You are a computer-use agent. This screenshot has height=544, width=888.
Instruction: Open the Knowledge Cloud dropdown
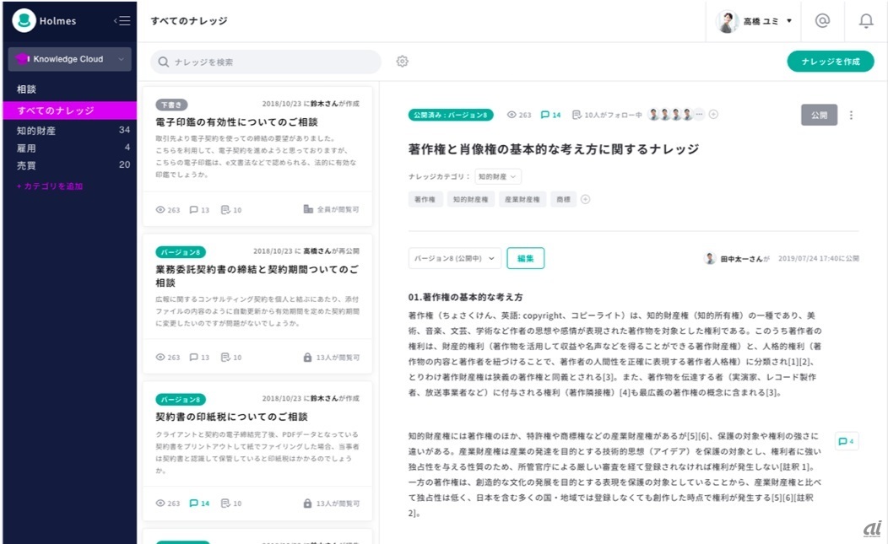(70, 59)
